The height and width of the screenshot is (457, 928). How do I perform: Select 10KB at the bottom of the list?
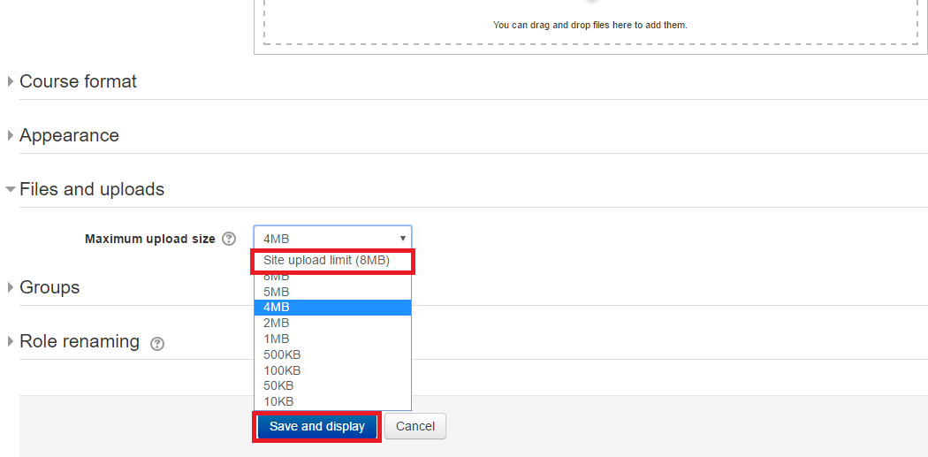(x=278, y=401)
